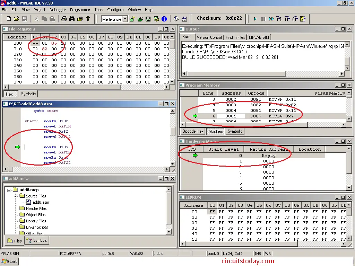Open the File menu
Screen dimensions: 355x266
coord(5,10)
